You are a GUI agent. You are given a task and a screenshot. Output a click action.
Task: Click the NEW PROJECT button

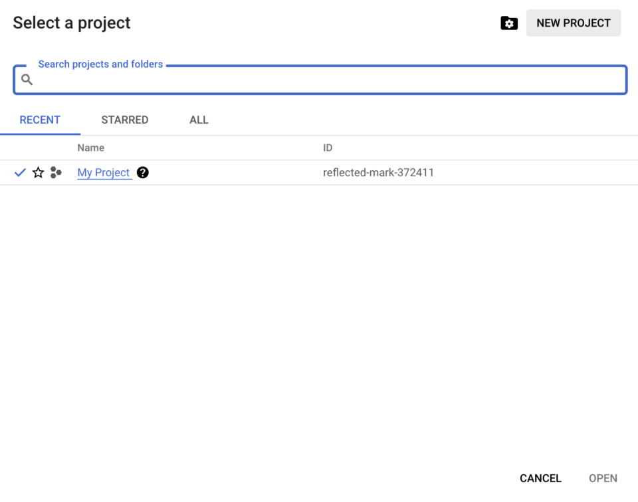point(573,23)
